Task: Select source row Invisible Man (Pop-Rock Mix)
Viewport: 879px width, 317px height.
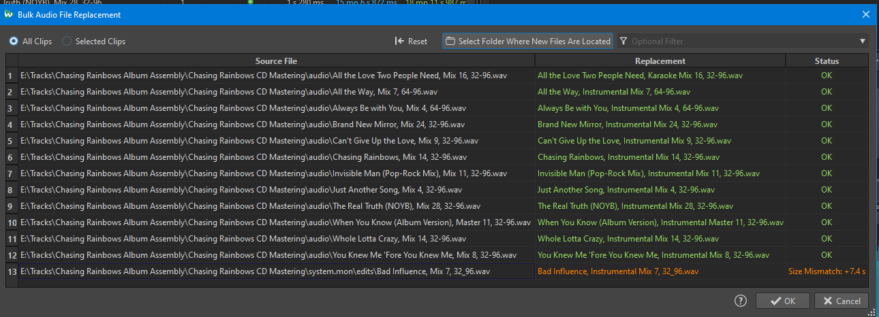Action: (x=276, y=173)
